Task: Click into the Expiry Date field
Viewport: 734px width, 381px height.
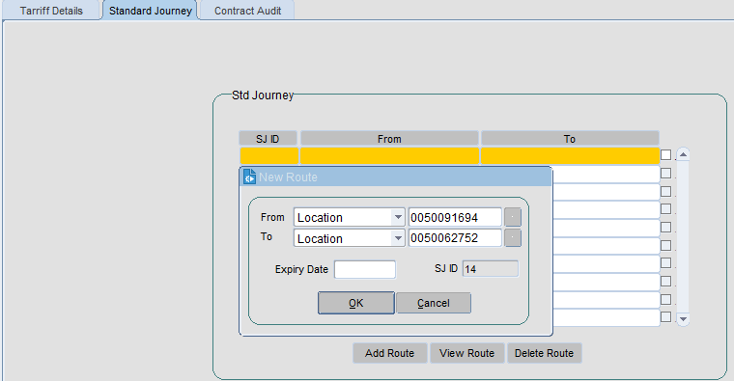Action: pyautogui.click(x=365, y=269)
